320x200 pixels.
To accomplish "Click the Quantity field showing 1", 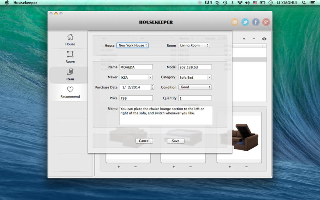I will pos(195,98).
